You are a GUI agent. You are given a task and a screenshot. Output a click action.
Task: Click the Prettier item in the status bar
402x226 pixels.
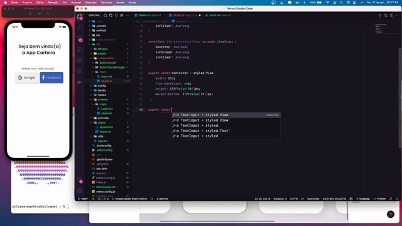[379, 198]
